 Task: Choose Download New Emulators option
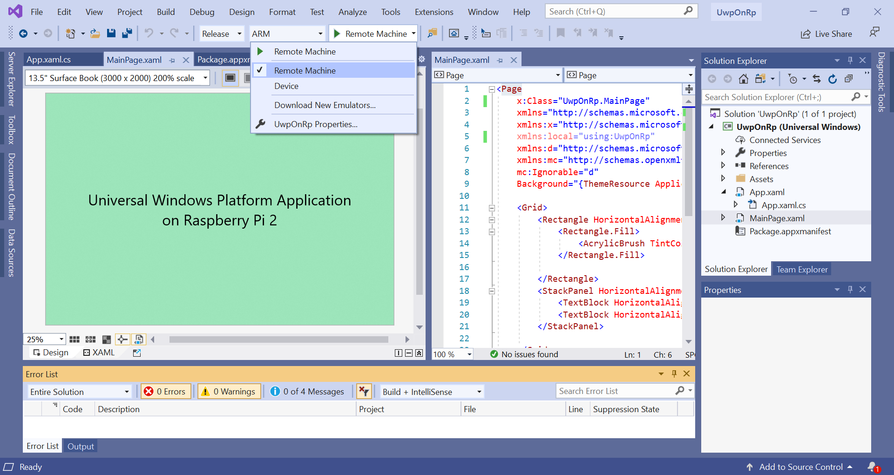(x=325, y=105)
